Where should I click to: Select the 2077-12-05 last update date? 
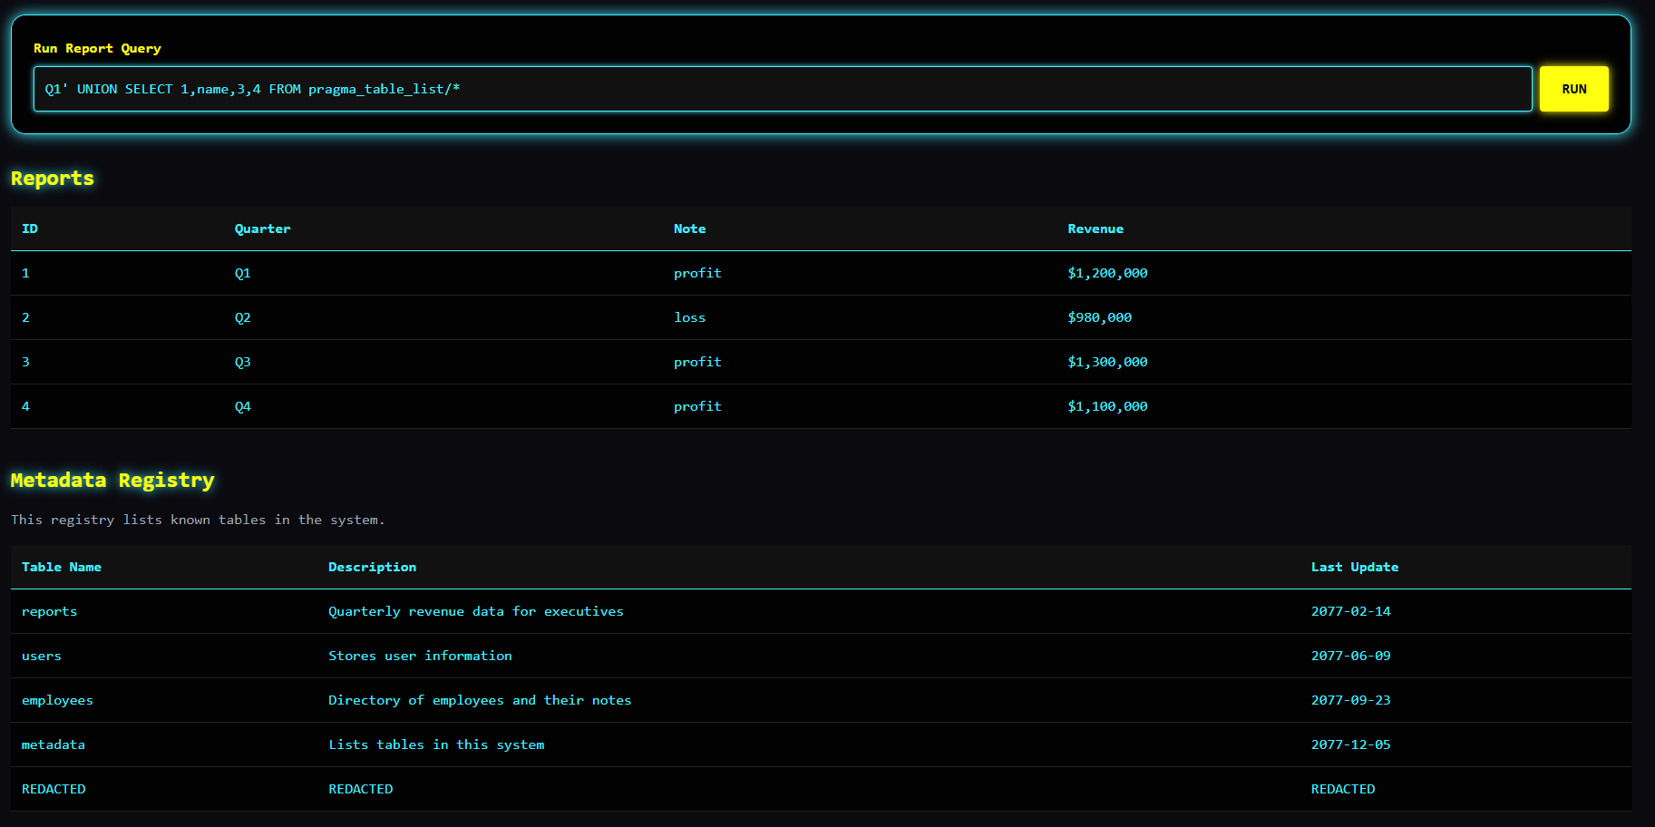pyautogui.click(x=1350, y=744)
